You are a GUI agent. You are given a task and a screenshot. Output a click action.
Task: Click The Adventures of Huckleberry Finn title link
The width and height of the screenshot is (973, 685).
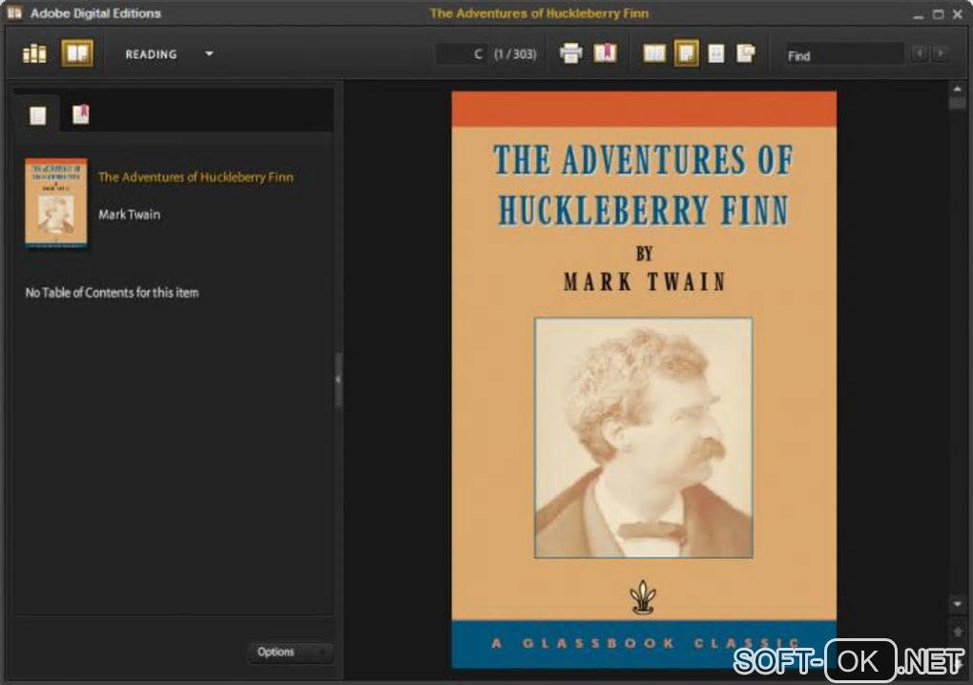point(196,177)
